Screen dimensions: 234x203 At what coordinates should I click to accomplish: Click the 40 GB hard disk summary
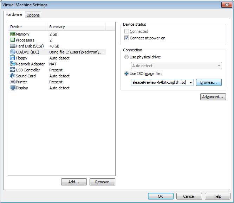[x=54, y=46]
